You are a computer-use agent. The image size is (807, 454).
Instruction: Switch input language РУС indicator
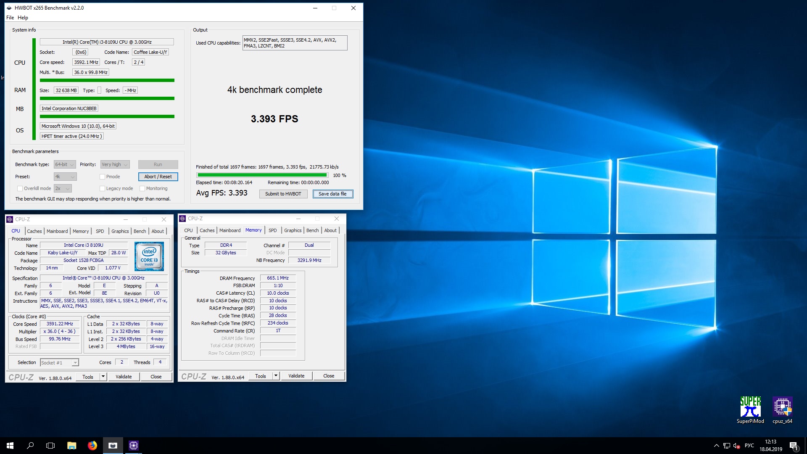tap(749, 446)
